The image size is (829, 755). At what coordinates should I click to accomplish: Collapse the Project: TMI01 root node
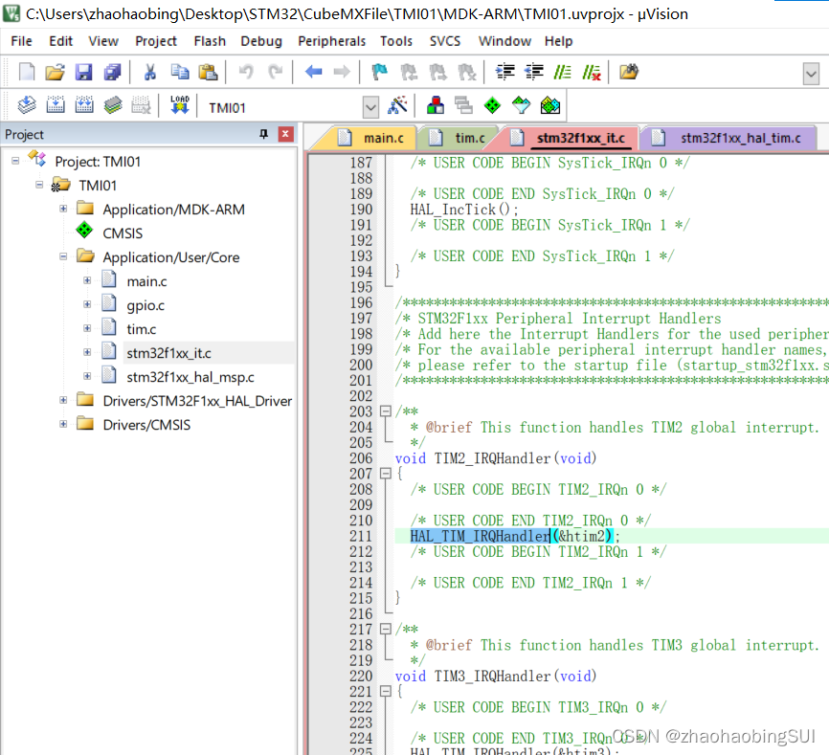[16, 161]
